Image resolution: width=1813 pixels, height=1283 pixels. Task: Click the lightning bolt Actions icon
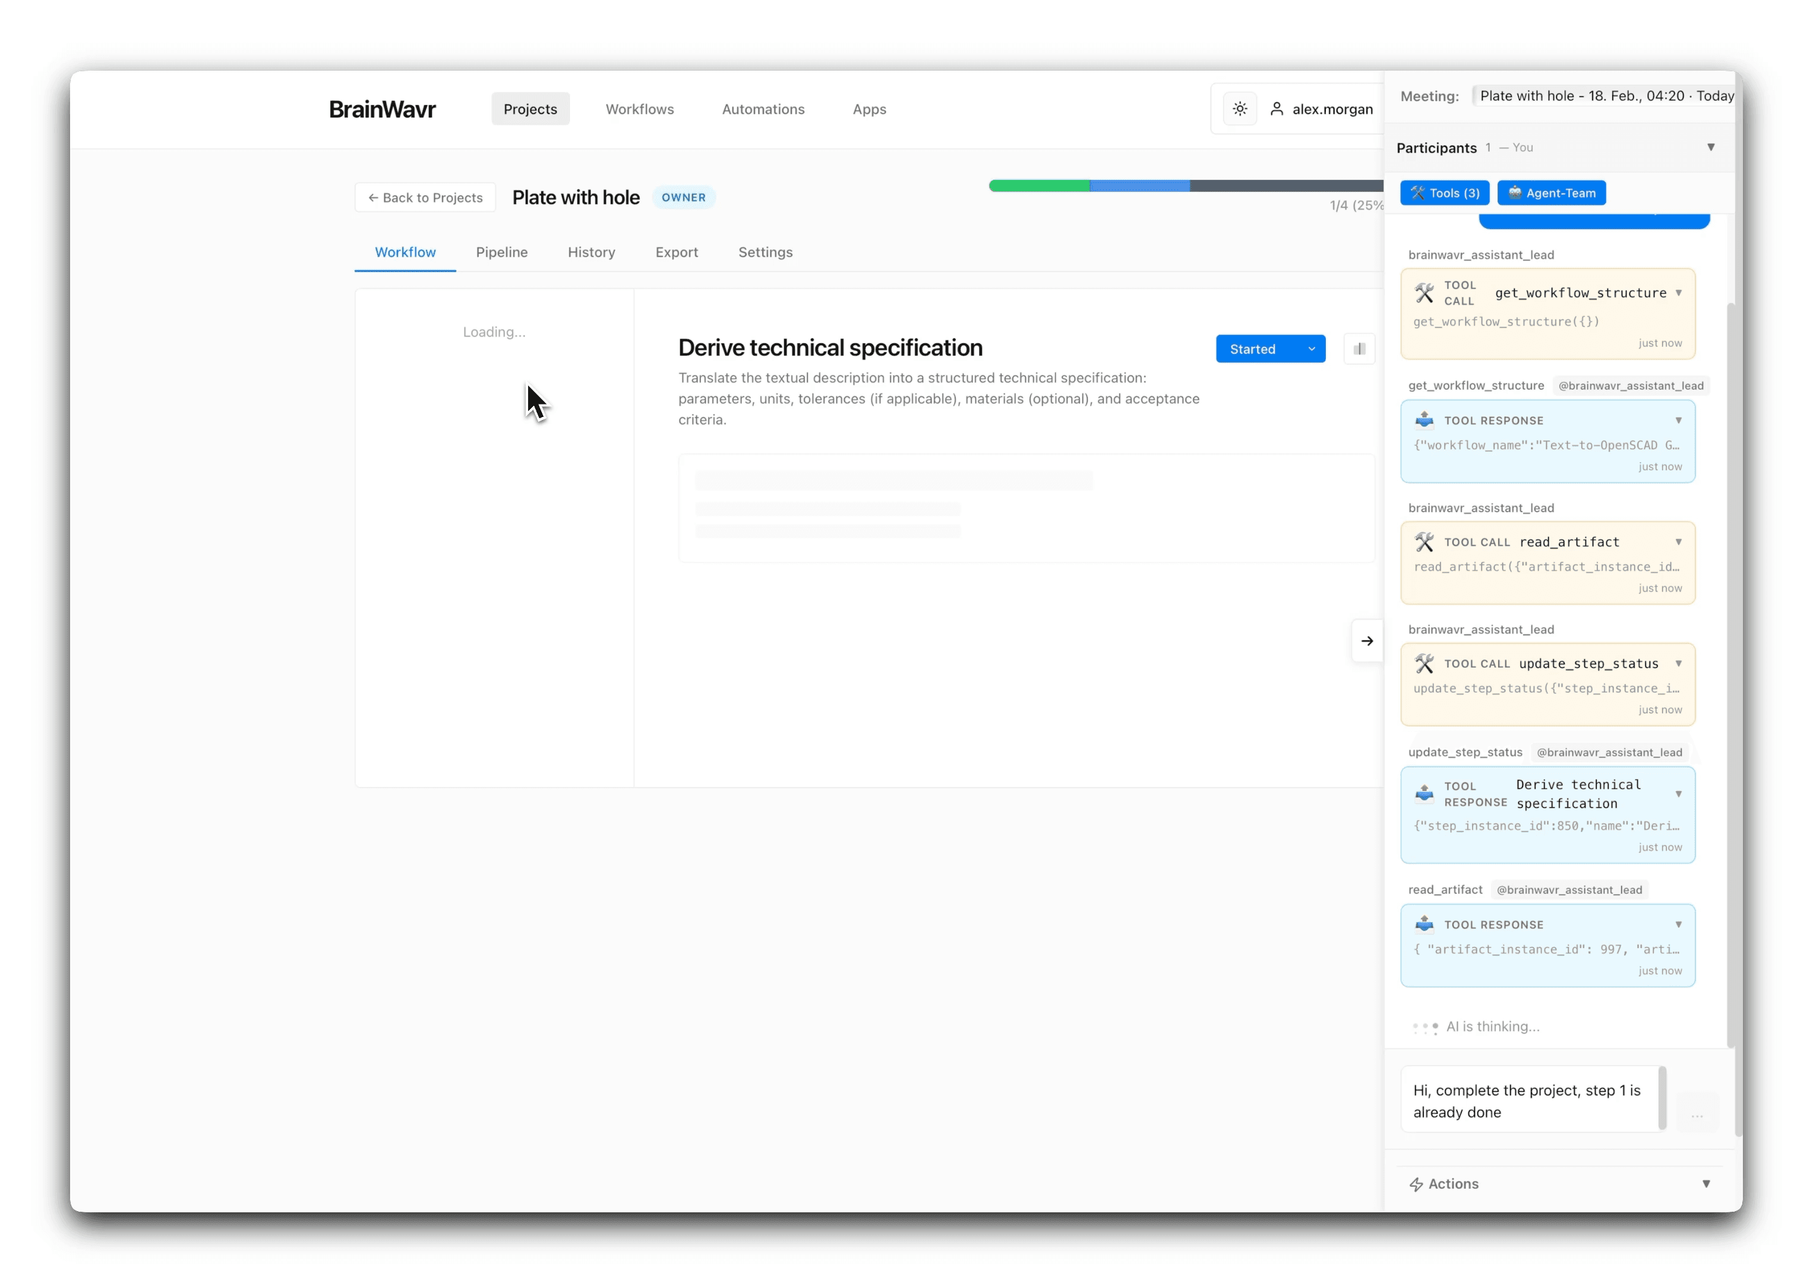coord(1416,1183)
